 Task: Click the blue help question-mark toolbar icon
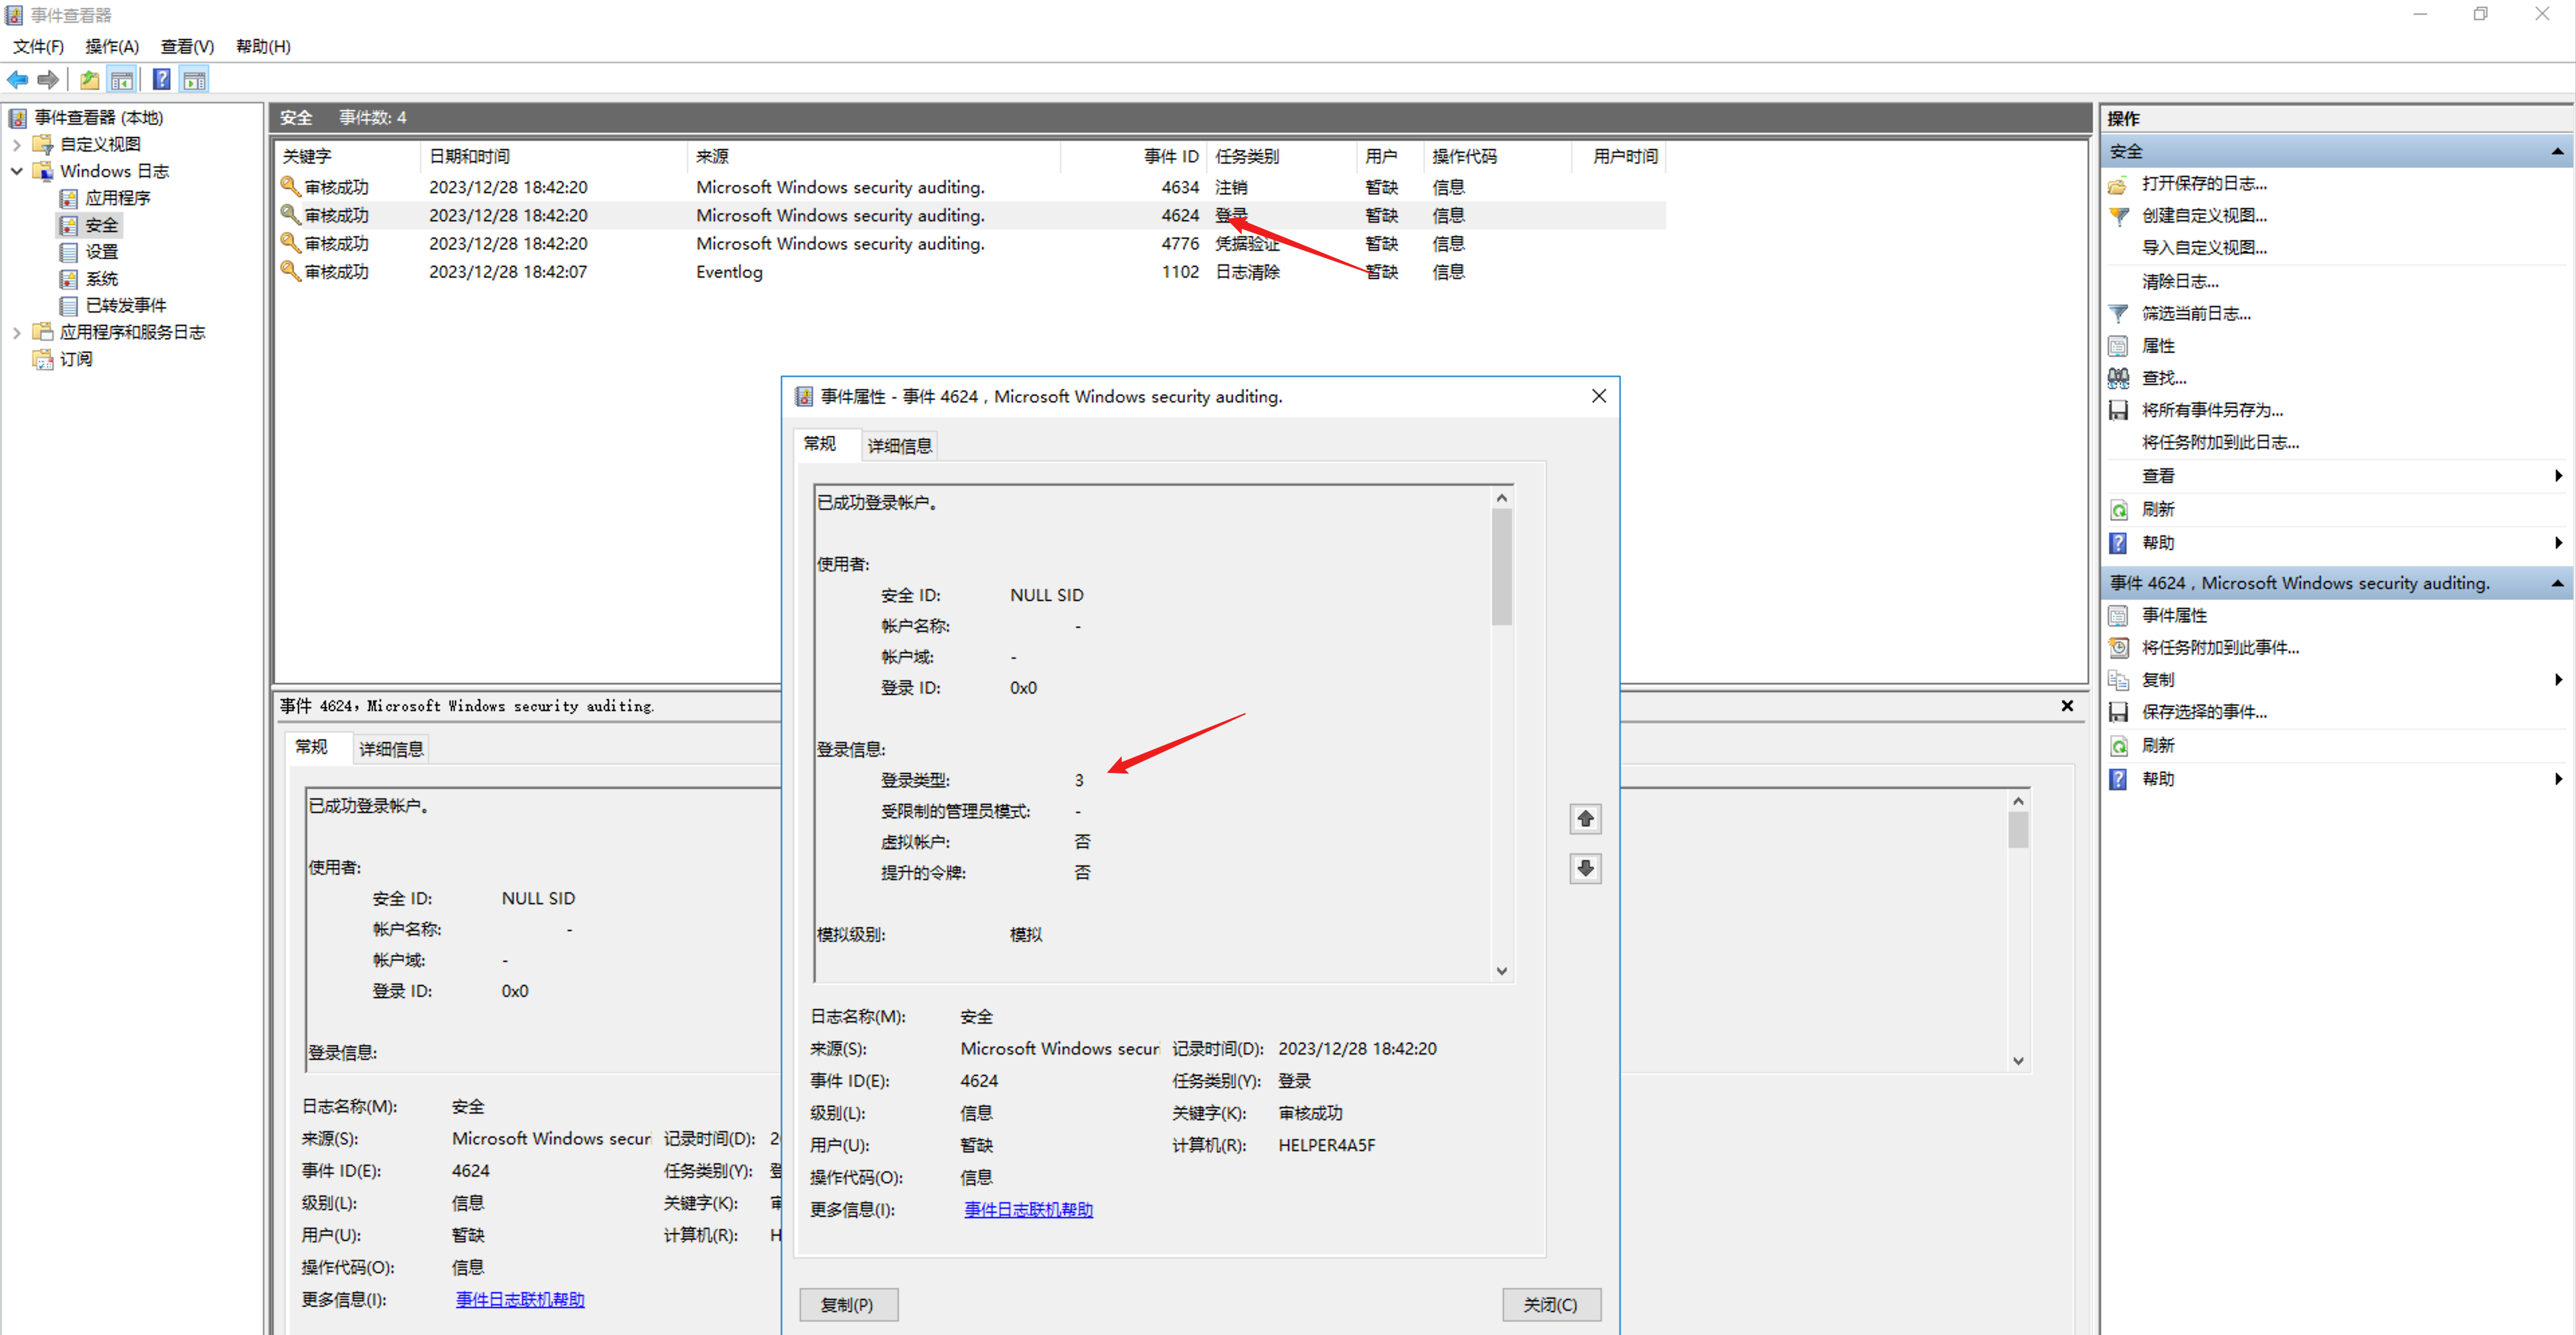tap(161, 80)
